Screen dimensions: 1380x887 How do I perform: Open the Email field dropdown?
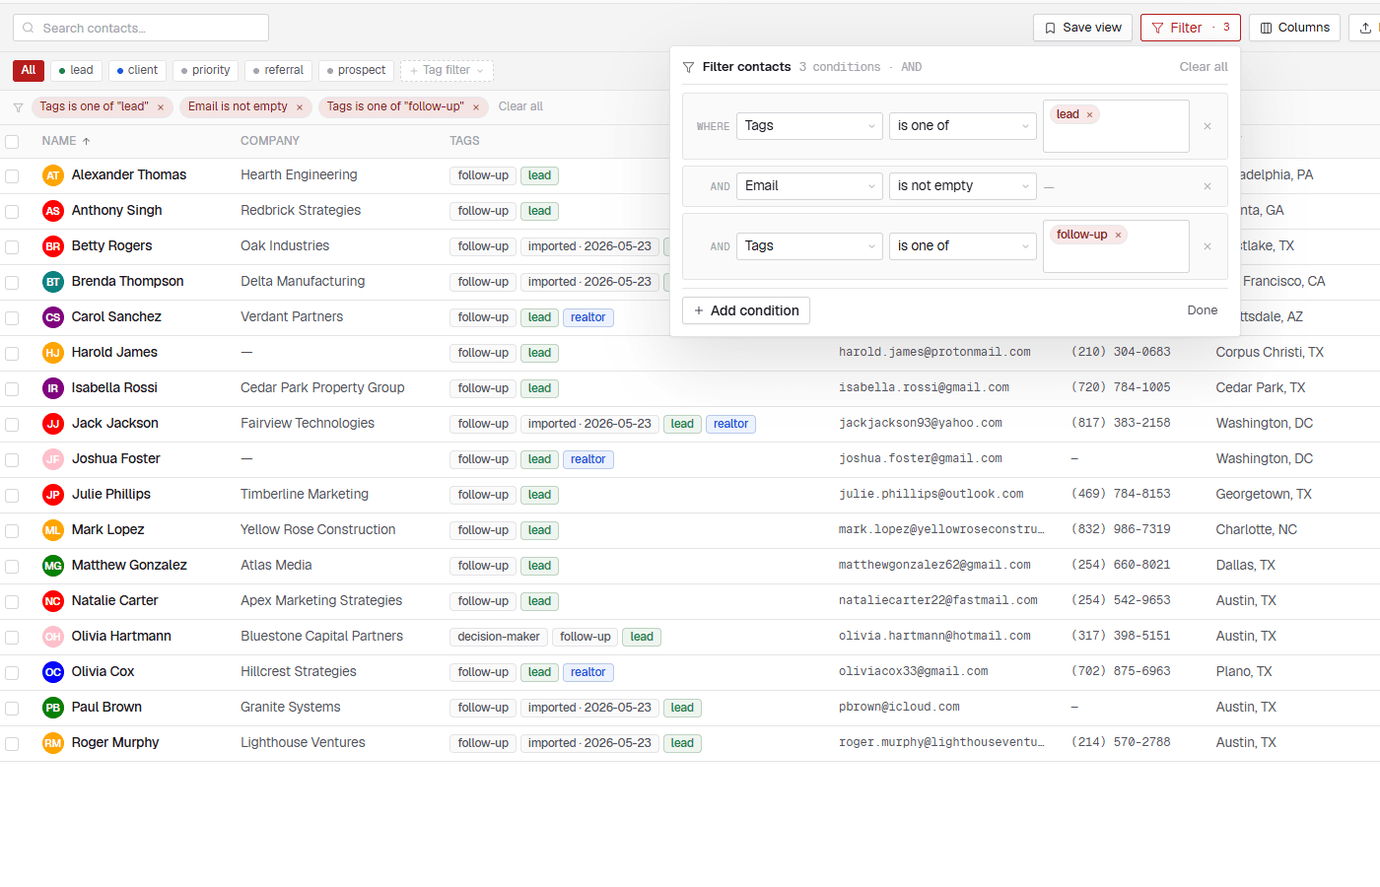(x=809, y=186)
